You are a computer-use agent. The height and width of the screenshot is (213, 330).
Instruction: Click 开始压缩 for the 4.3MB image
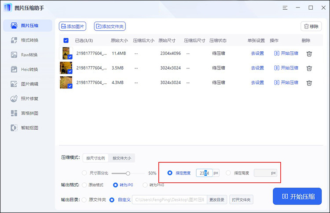286,82
